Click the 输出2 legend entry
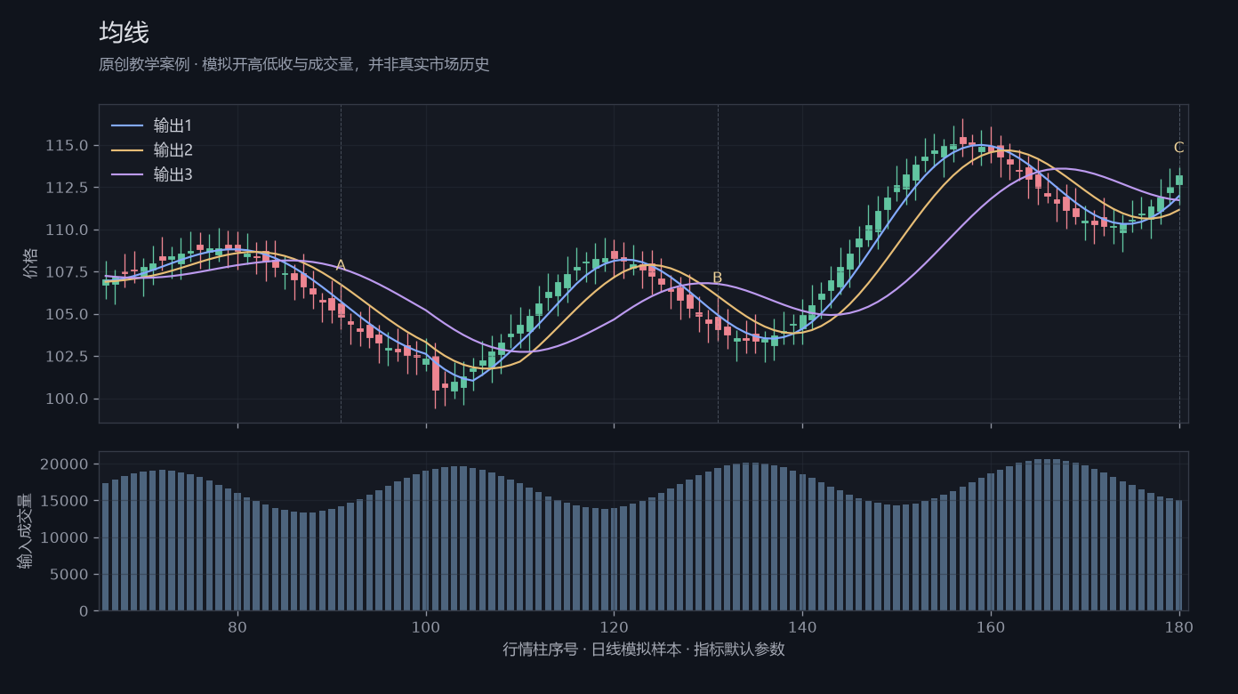Viewport: 1238px width, 694px height. [152, 149]
